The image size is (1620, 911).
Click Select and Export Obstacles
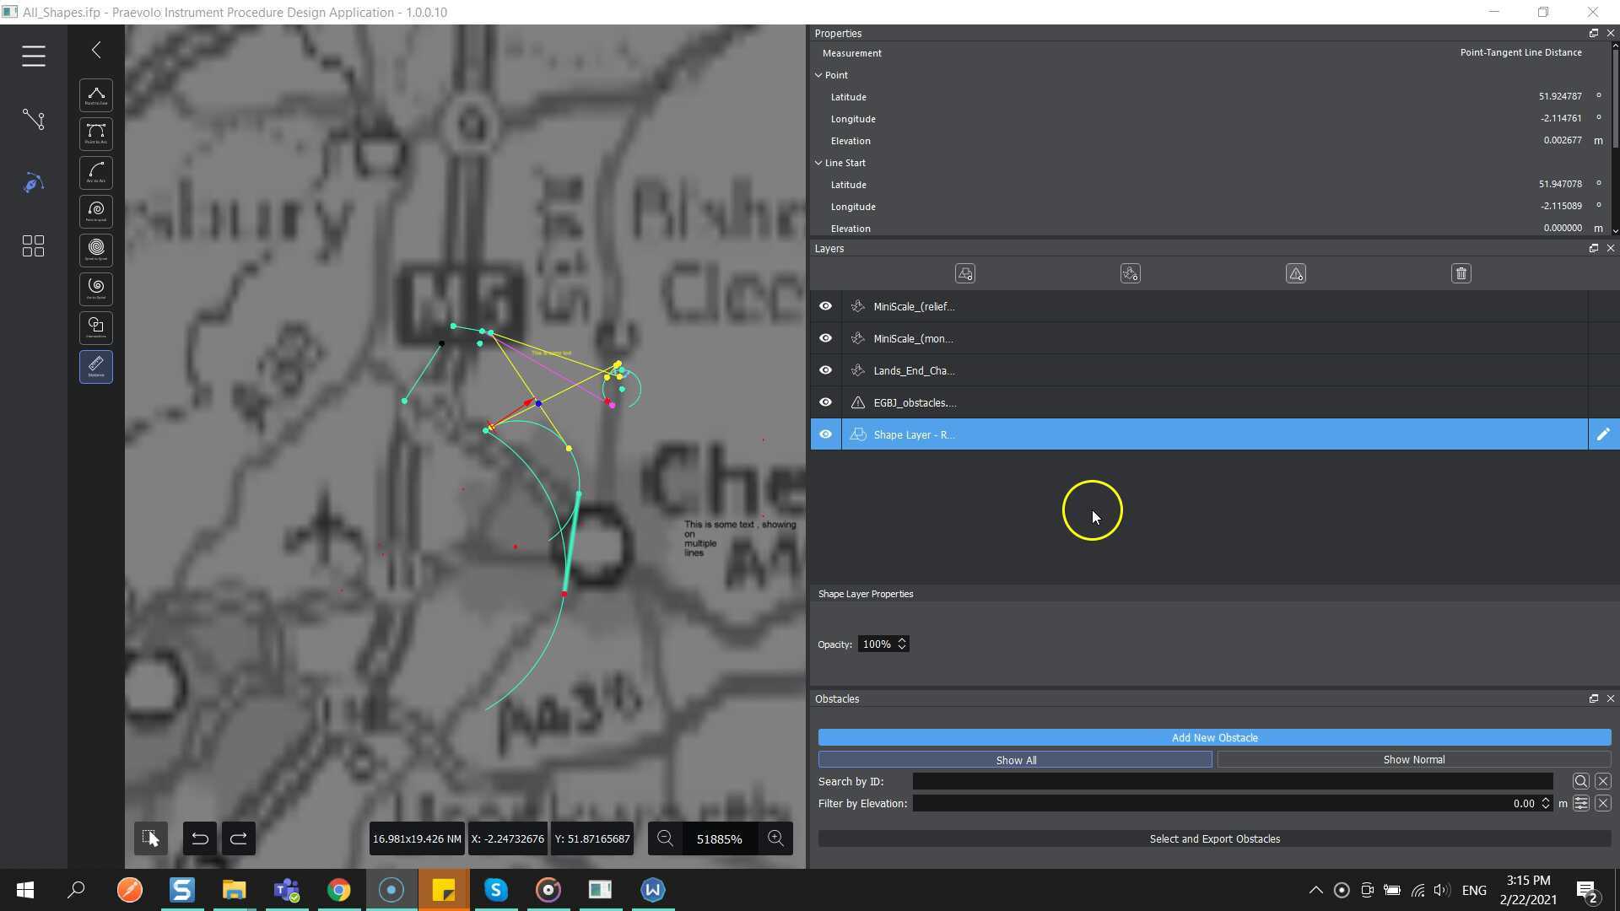click(x=1214, y=838)
